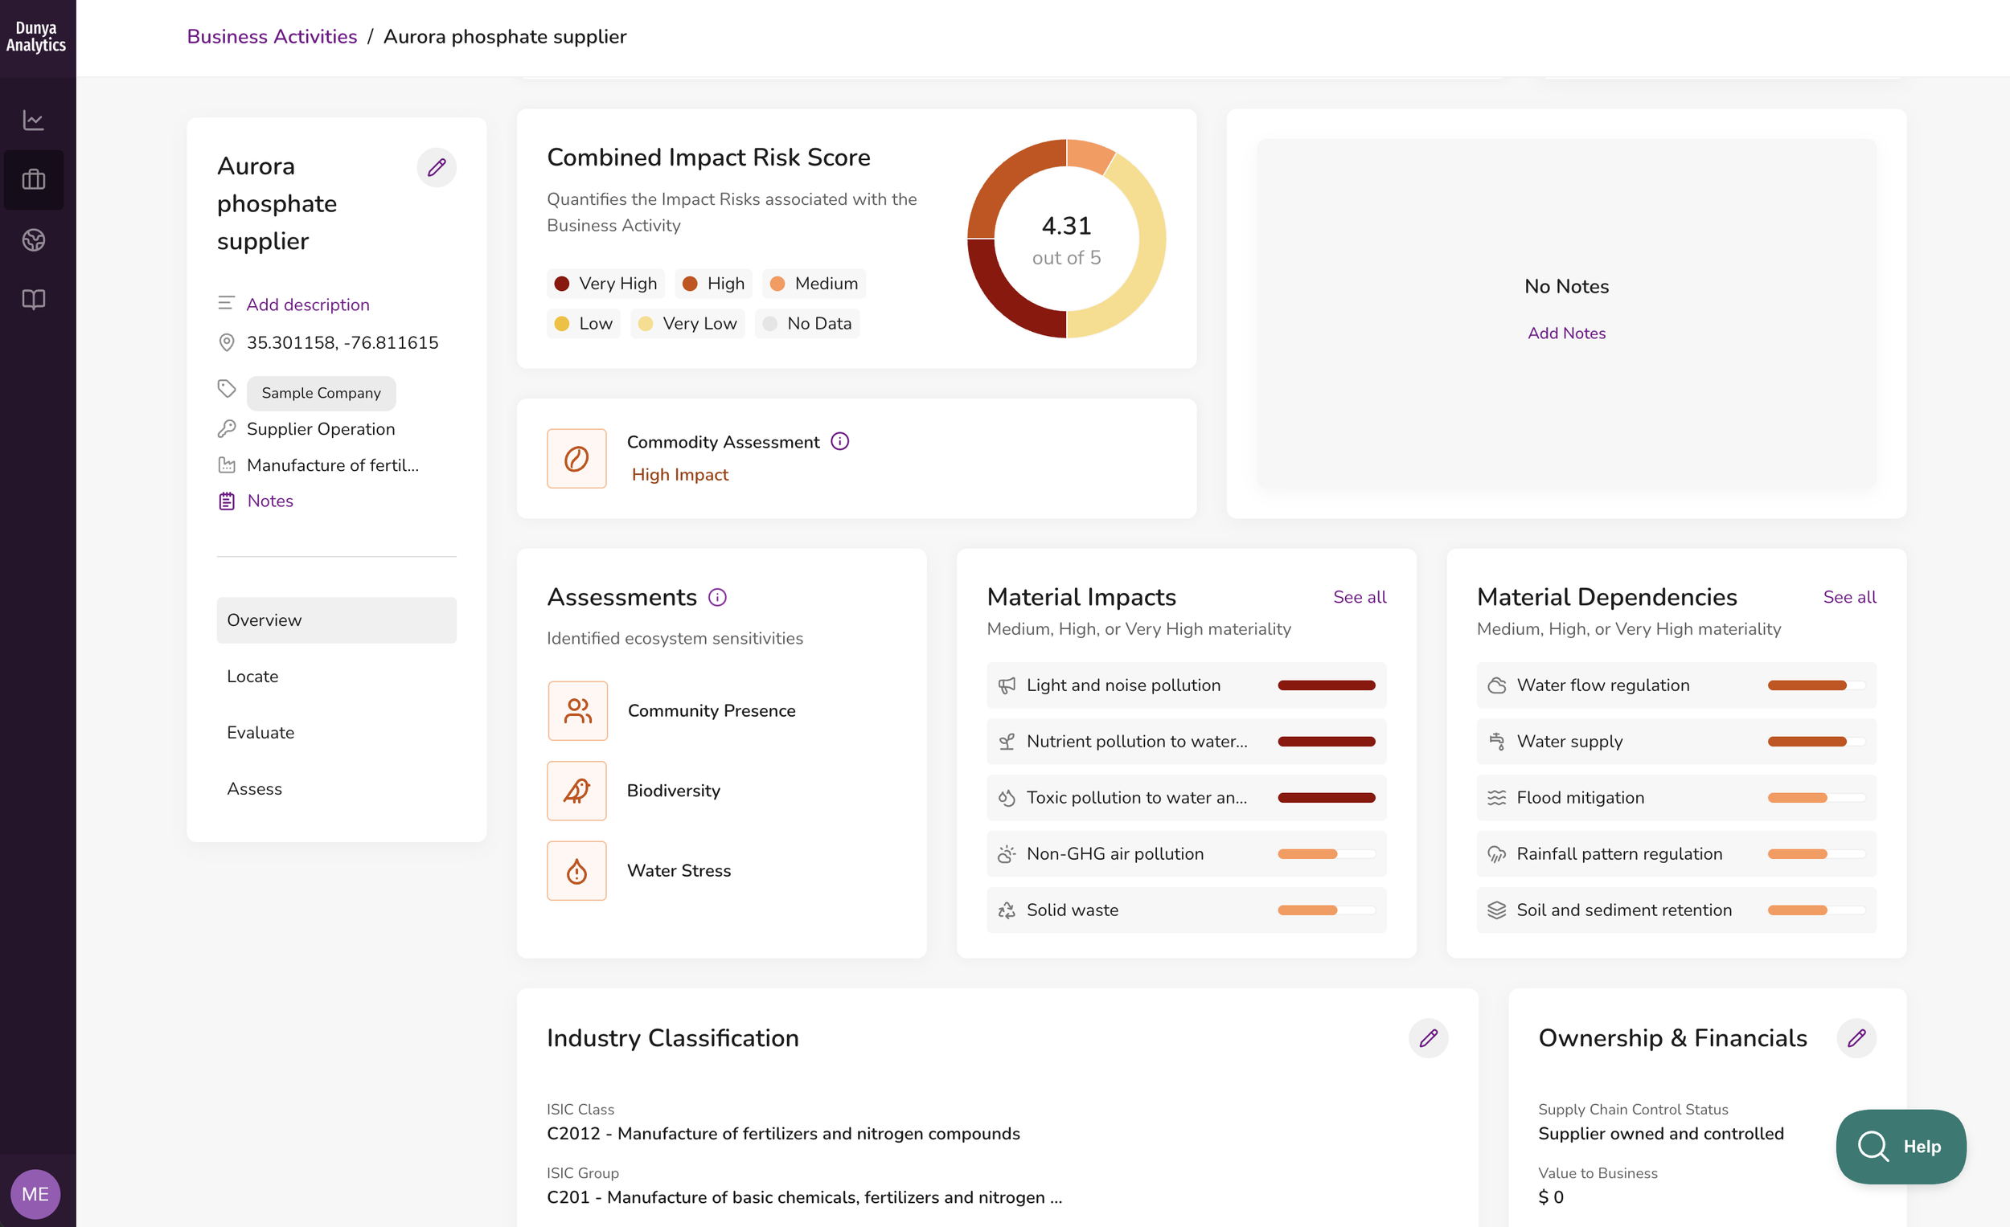The height and width of the screenshot is (1227, 2010).
Task: Click the Assessments info icon
Action: 717,597
